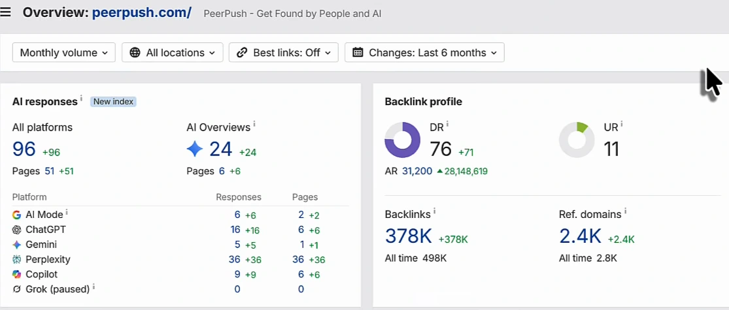
Task: Click info icon next to AI Overviews
Action: pyautogui.click(x=254, y=125)
